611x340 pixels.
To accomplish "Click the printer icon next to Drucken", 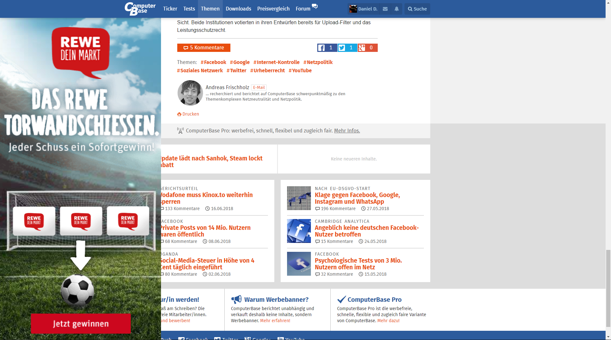I will [x=179, y=114].
